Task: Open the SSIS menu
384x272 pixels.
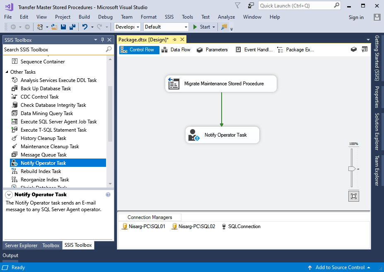Action: (x=169, y=17)
